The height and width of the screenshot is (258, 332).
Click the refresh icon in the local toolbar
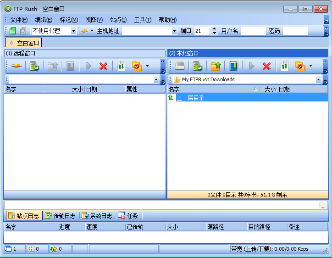point(284,66)
